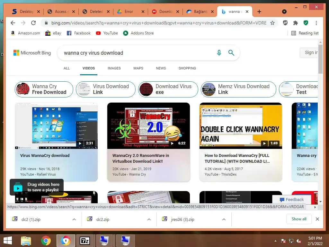Search by voice using the microphone icon
The image size is (329, 247).
tap(219, 53)
